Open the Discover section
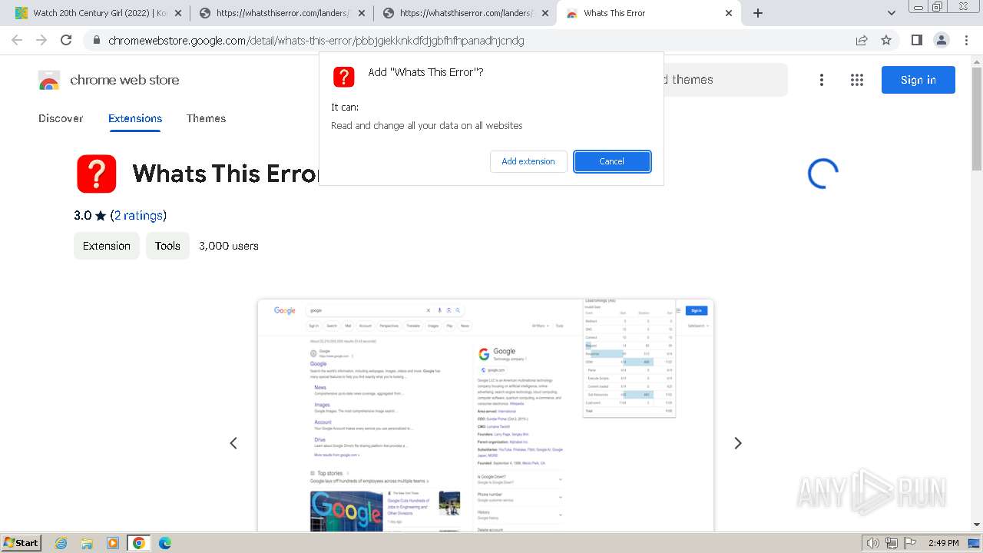This screenshot has width=983, height=553. [x=61, y=118]
